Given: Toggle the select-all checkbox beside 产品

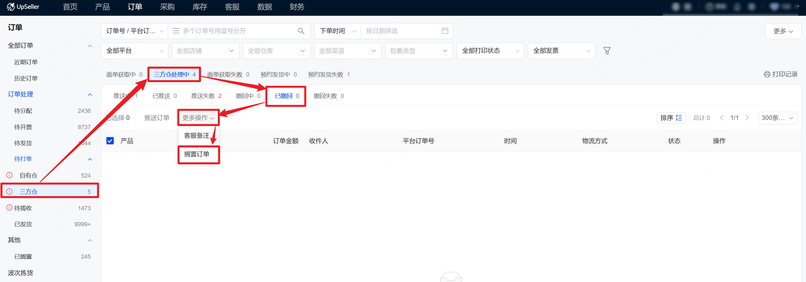Looking at the screenshot, I should coord(110,141).
